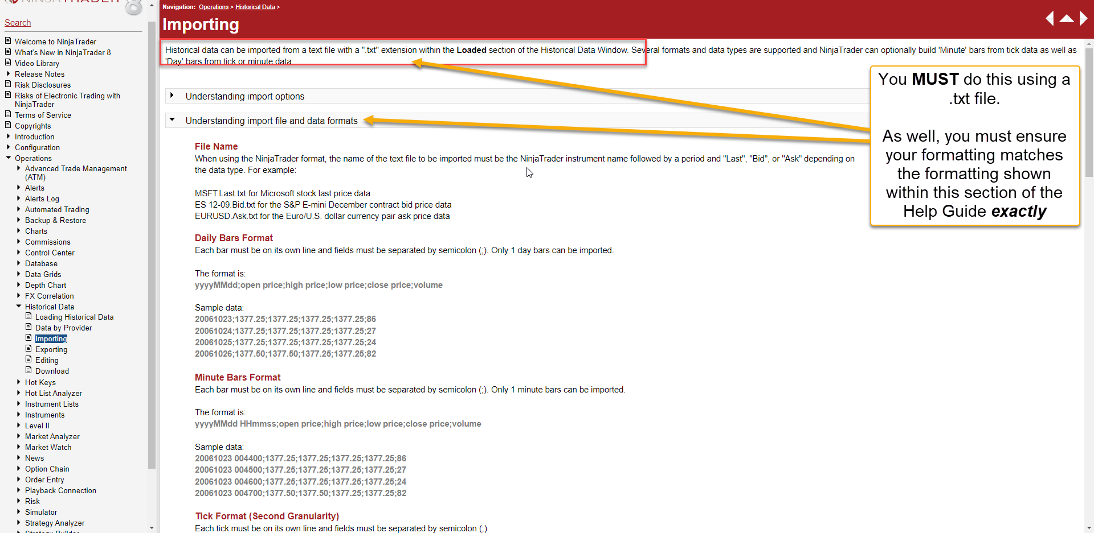Open the Backup & Restore section
The width and height of the screenshot is (1094, 533).
(x=55, y=220)
